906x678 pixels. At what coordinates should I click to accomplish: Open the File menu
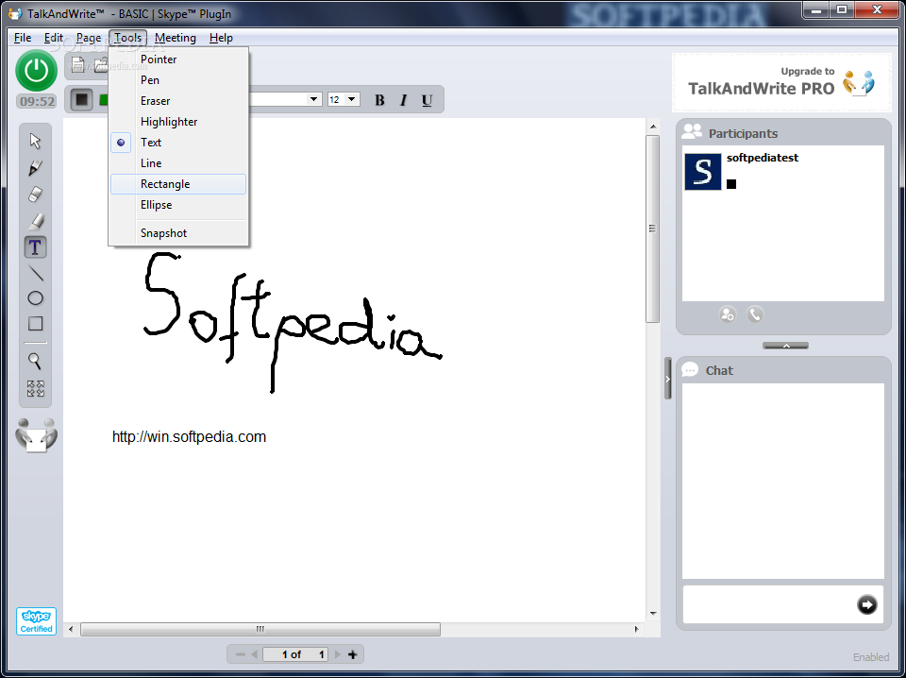click(23, 38)
